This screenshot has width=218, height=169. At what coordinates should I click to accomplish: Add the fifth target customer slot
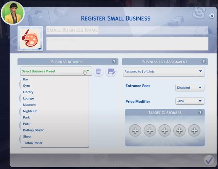coord(194,131)
